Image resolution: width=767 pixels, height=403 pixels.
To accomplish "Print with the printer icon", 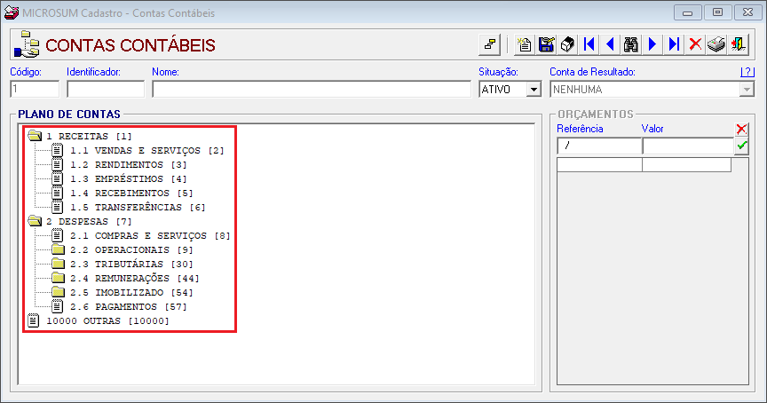I will (716, 44).
